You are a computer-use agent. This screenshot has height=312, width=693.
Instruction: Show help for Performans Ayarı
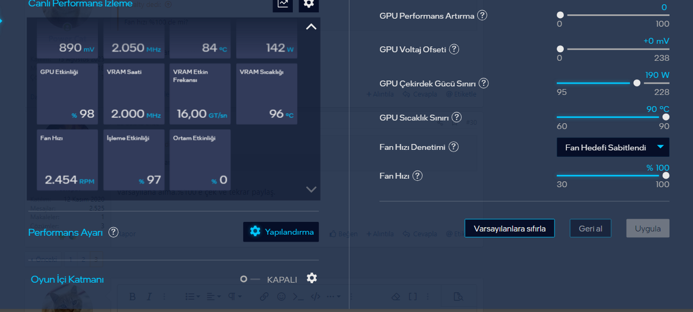(x=113, y=232)
